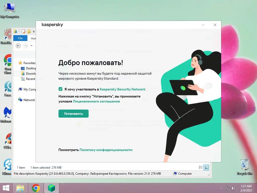Image resolution: width=257 pixels, height=193 pixels.
Task: Click the Malwarebytes desktop shortcut icon
Action: (x=6, y=115)
